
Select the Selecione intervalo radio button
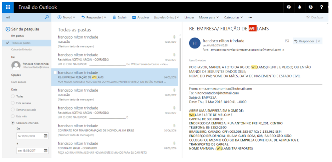point(13,123)
